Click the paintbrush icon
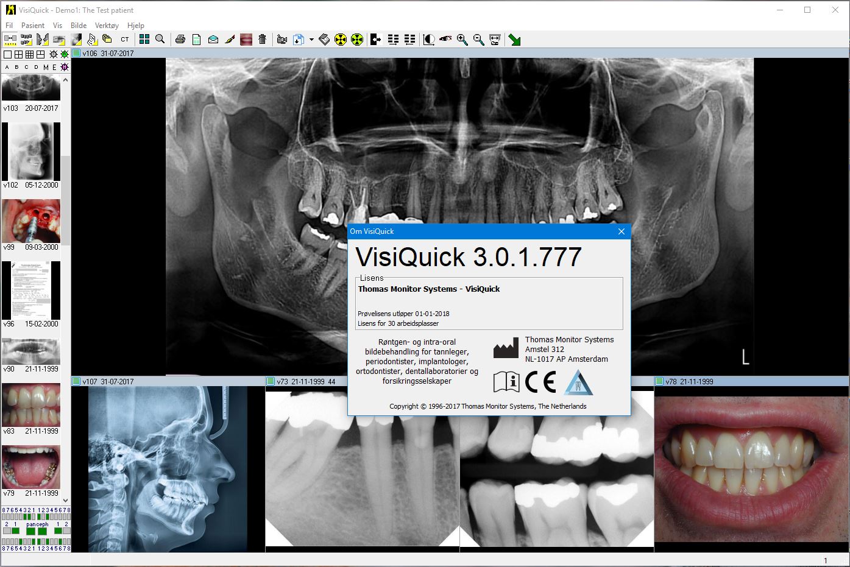 click(230, 40)
